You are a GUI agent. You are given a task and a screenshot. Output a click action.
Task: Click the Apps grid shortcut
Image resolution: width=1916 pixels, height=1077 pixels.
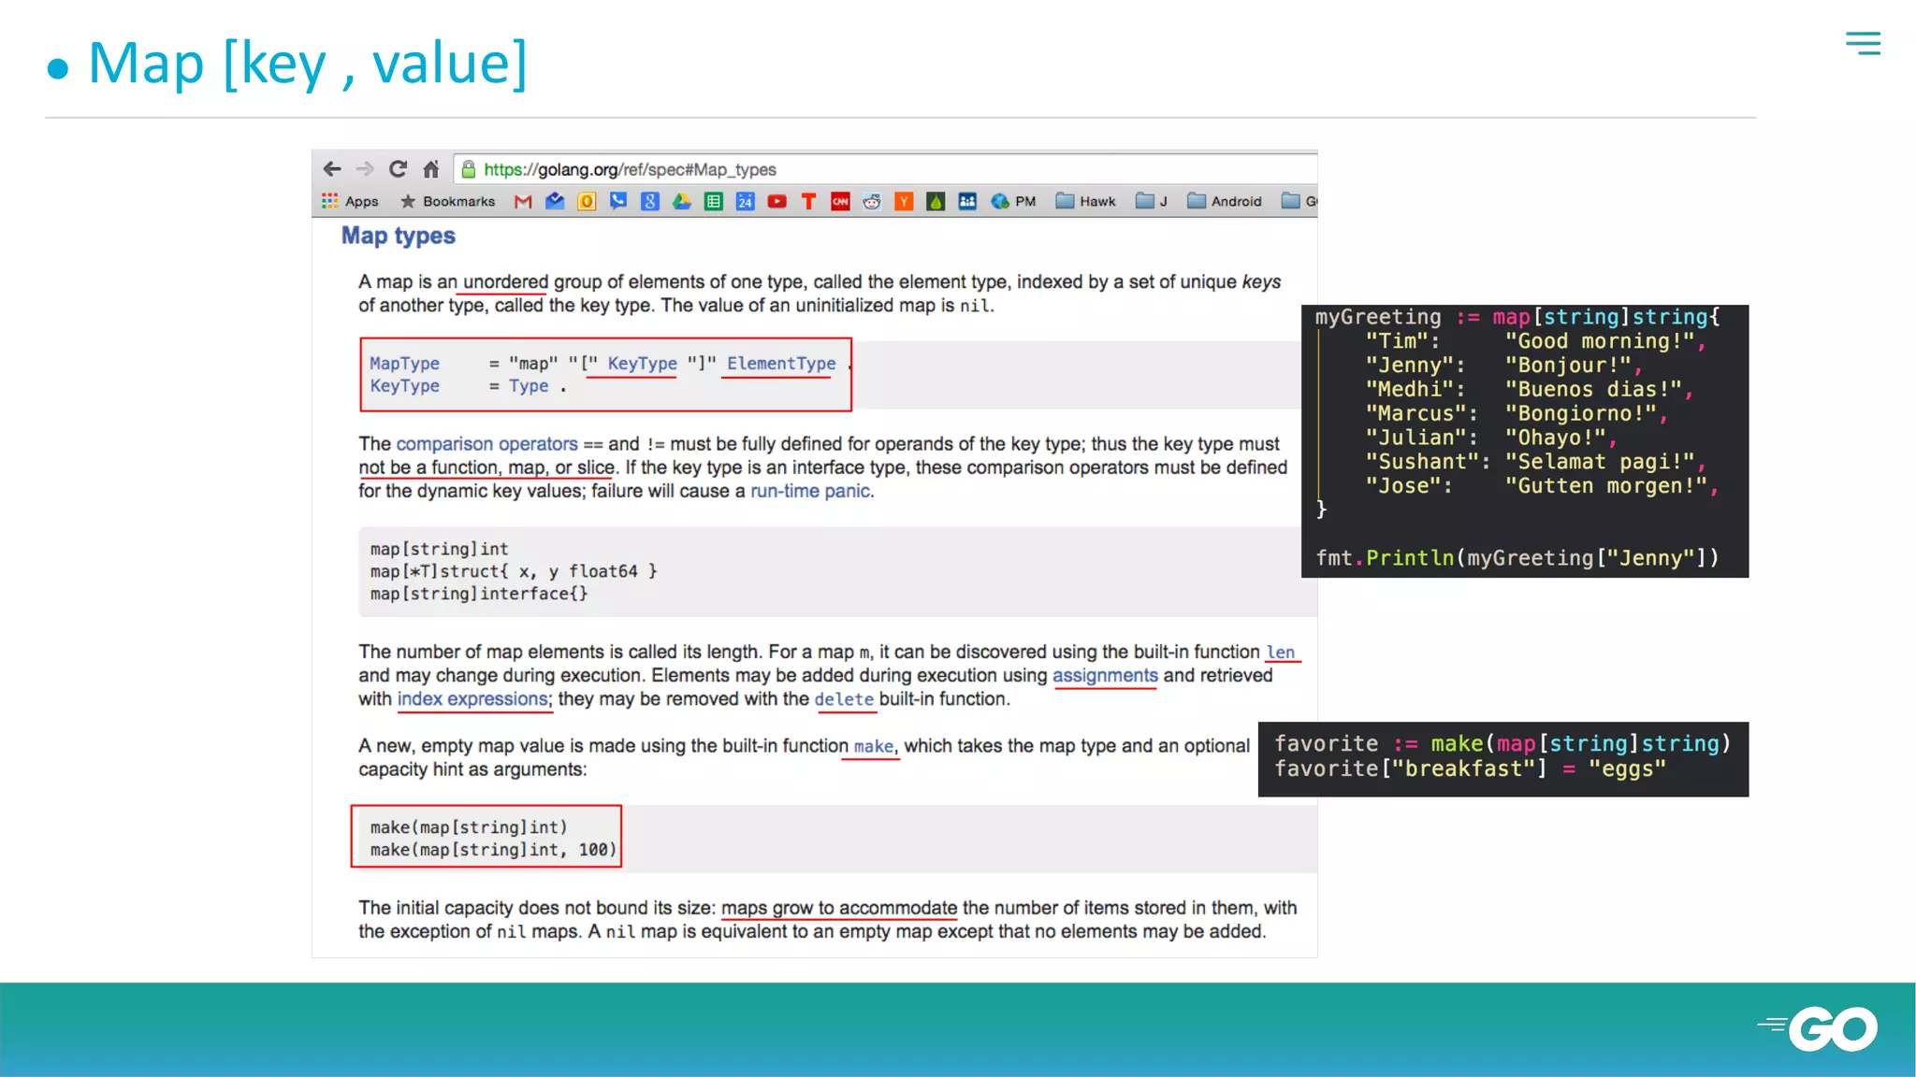(x=350, y=201)
